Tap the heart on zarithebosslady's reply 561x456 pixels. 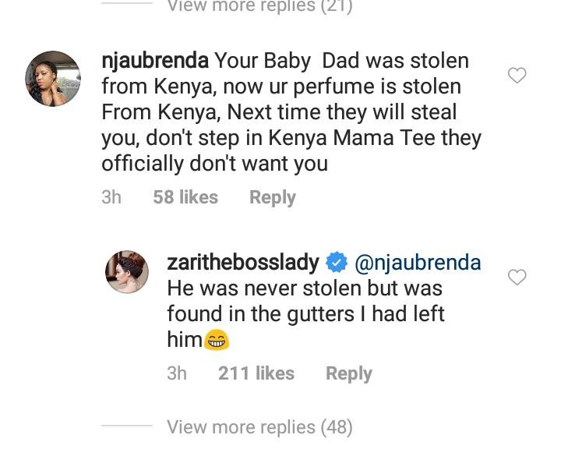pyautogui.click(x=517, y=277)
